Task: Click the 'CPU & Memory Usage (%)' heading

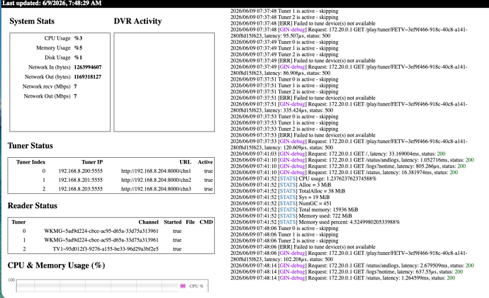Action: click(56, 265)
